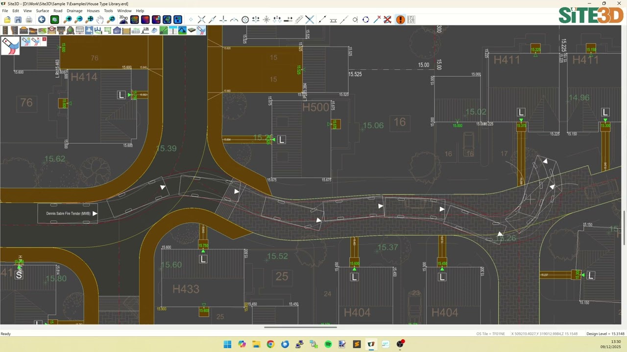Image resolution: width=627 pixels, height=352 pixels.
Task: Click the 15.06 level value text
Action: 373,126
